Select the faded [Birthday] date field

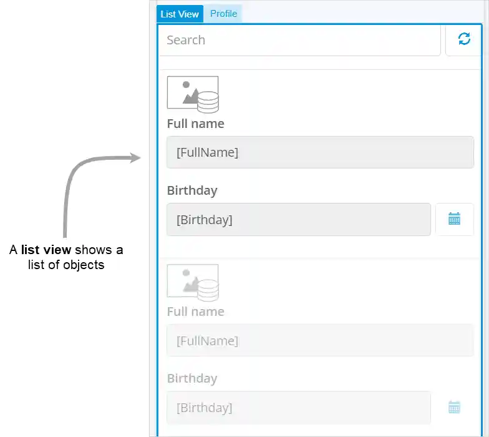coord(298,408)
